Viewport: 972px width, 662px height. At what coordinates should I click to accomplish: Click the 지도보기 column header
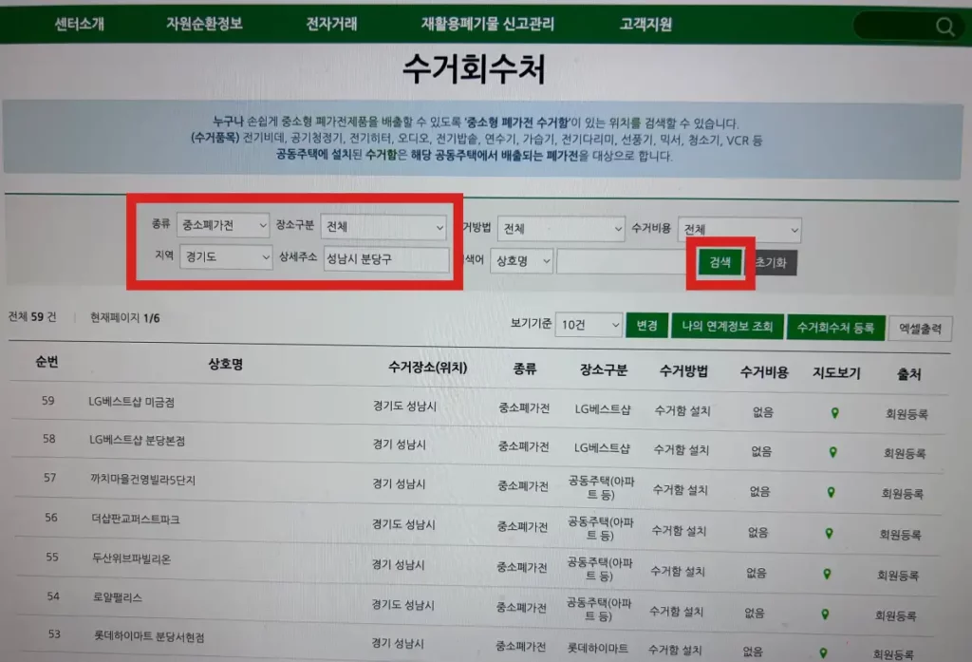(x=836, y=373)
